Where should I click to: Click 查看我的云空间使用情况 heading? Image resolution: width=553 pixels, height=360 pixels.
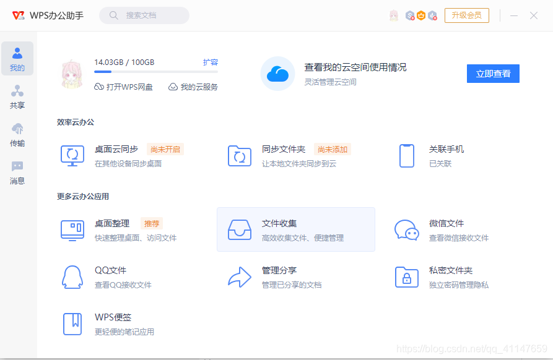pyautogui.click(x=355, y=67)
